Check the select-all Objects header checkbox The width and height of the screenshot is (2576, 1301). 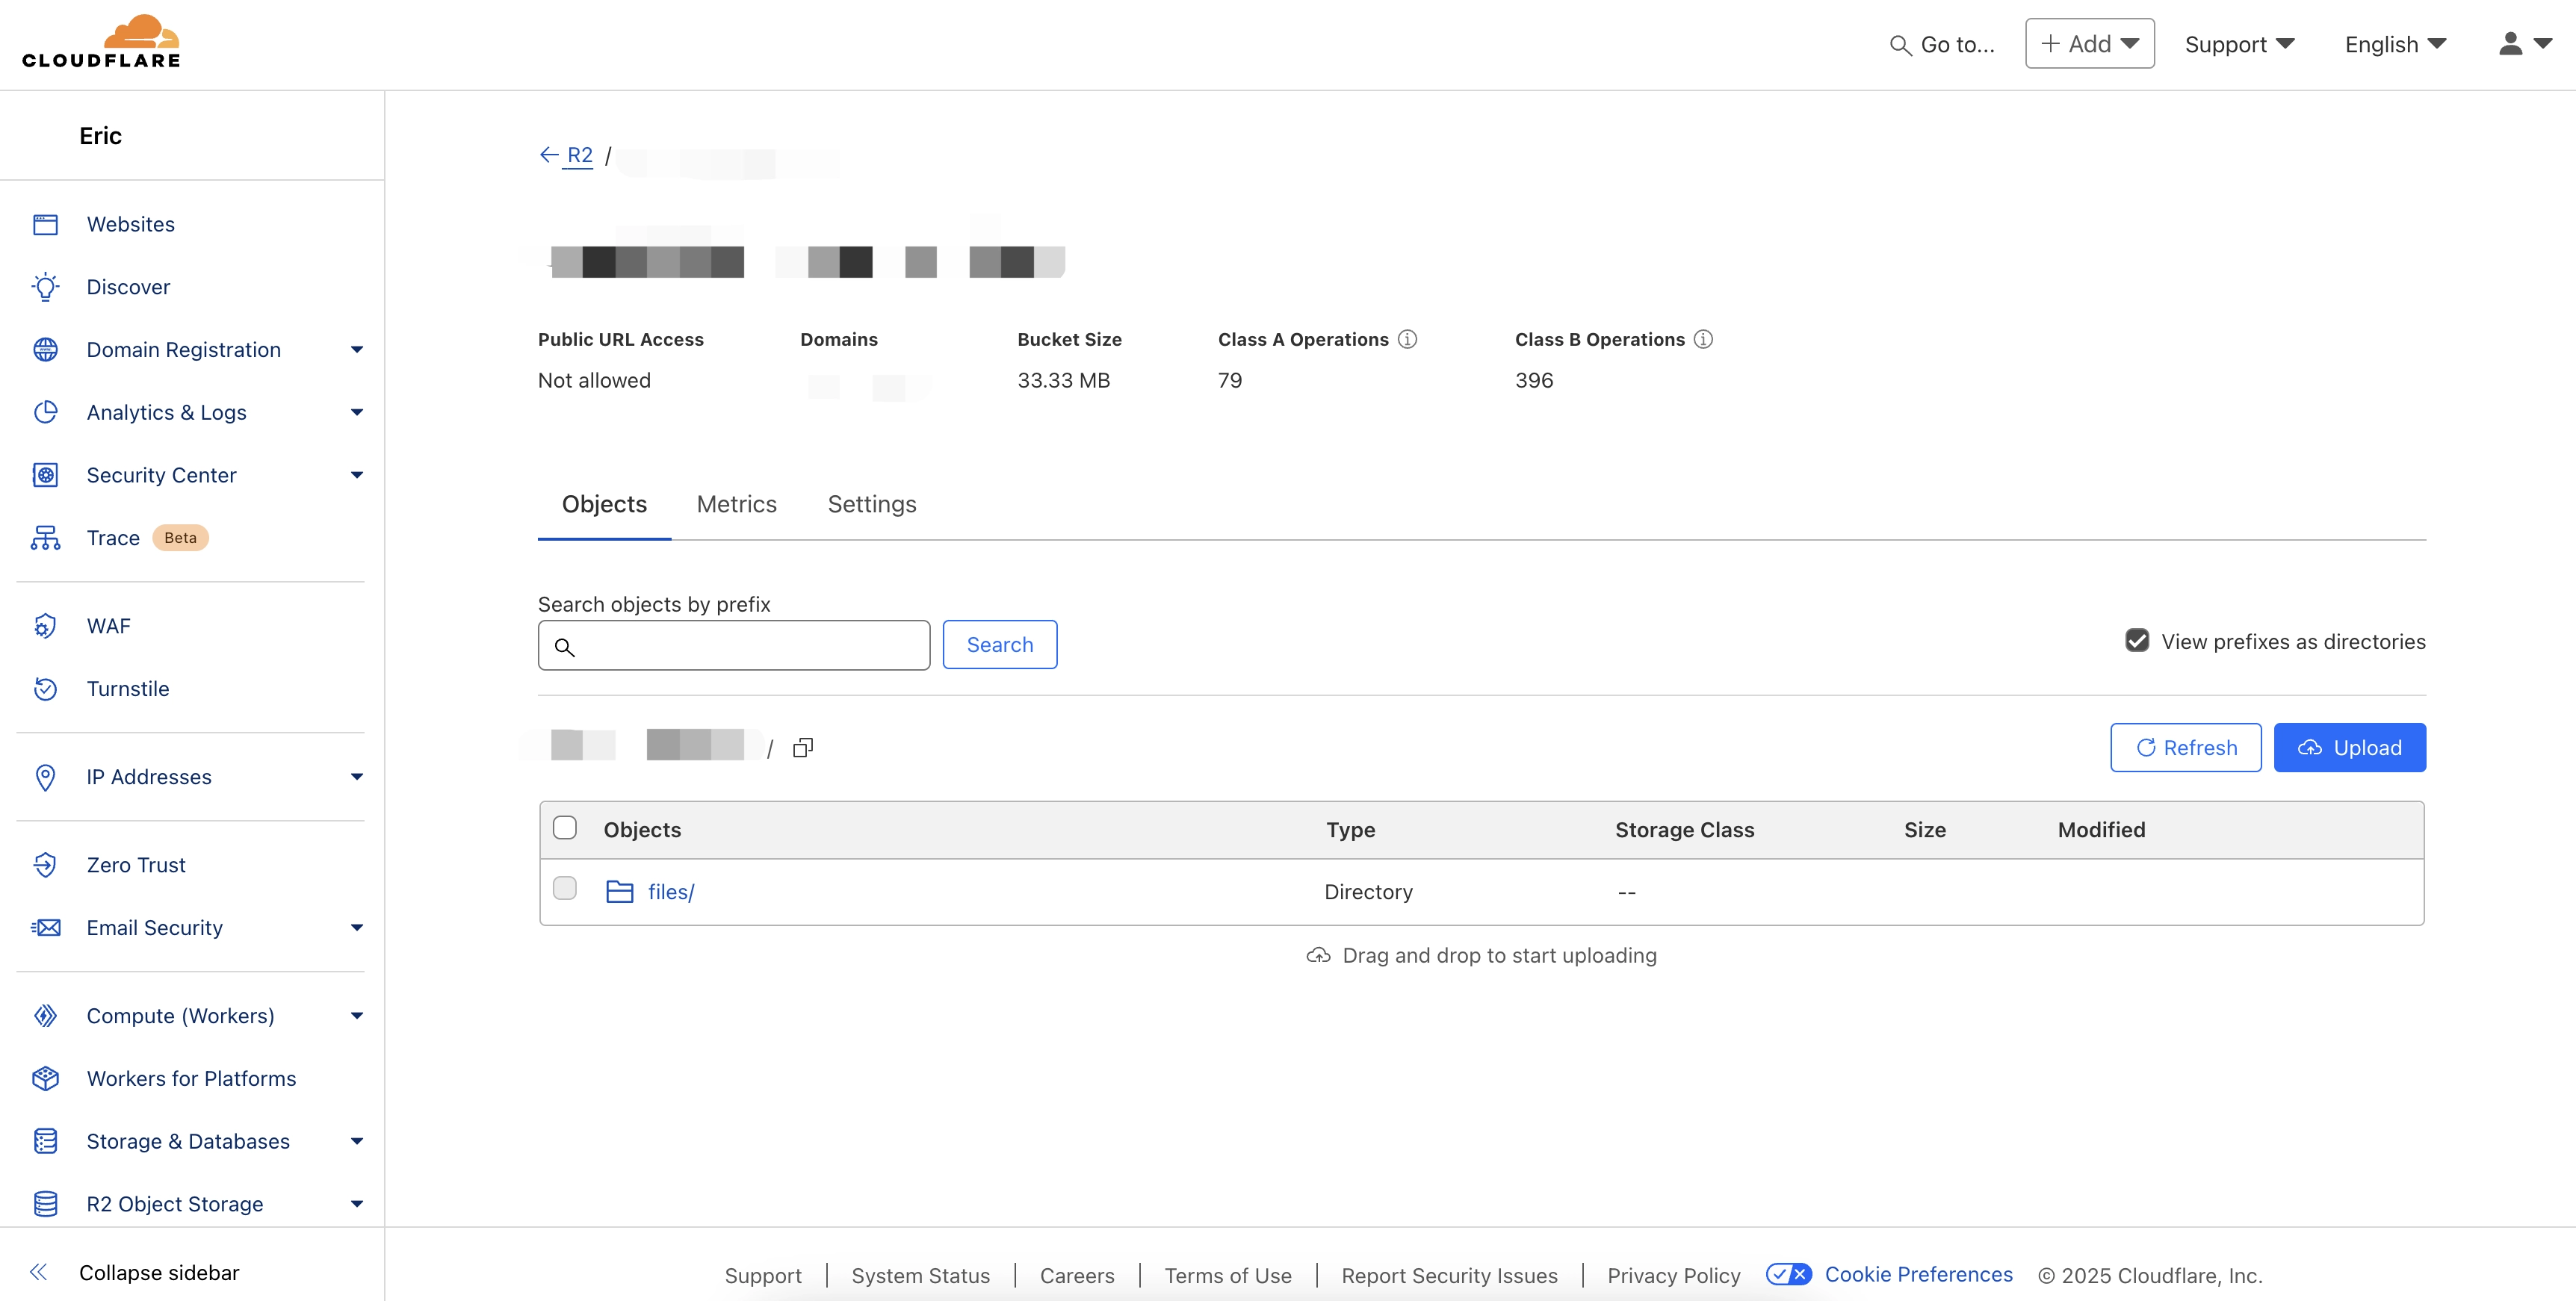(x=565, y=828)
